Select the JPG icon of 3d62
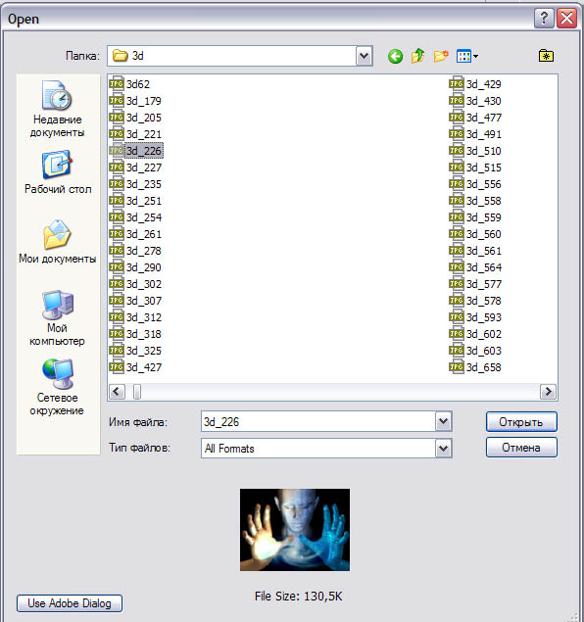 click(117, 83)
